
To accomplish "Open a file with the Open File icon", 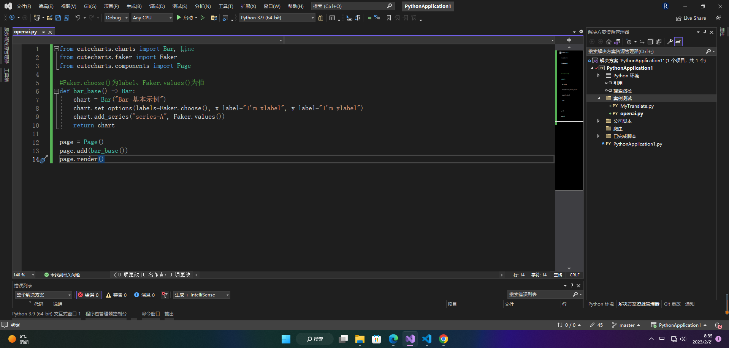I will click(49, 18).
